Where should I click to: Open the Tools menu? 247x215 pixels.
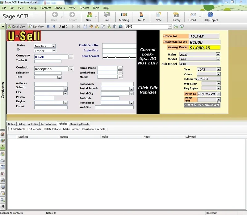coord(96,8)
